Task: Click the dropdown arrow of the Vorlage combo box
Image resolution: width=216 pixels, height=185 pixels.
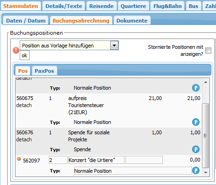Action: (114, 46)
